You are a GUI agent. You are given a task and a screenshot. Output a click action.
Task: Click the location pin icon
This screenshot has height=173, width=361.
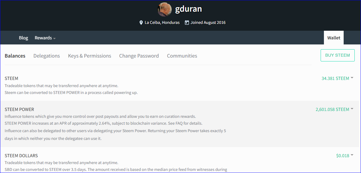(141, 23)
